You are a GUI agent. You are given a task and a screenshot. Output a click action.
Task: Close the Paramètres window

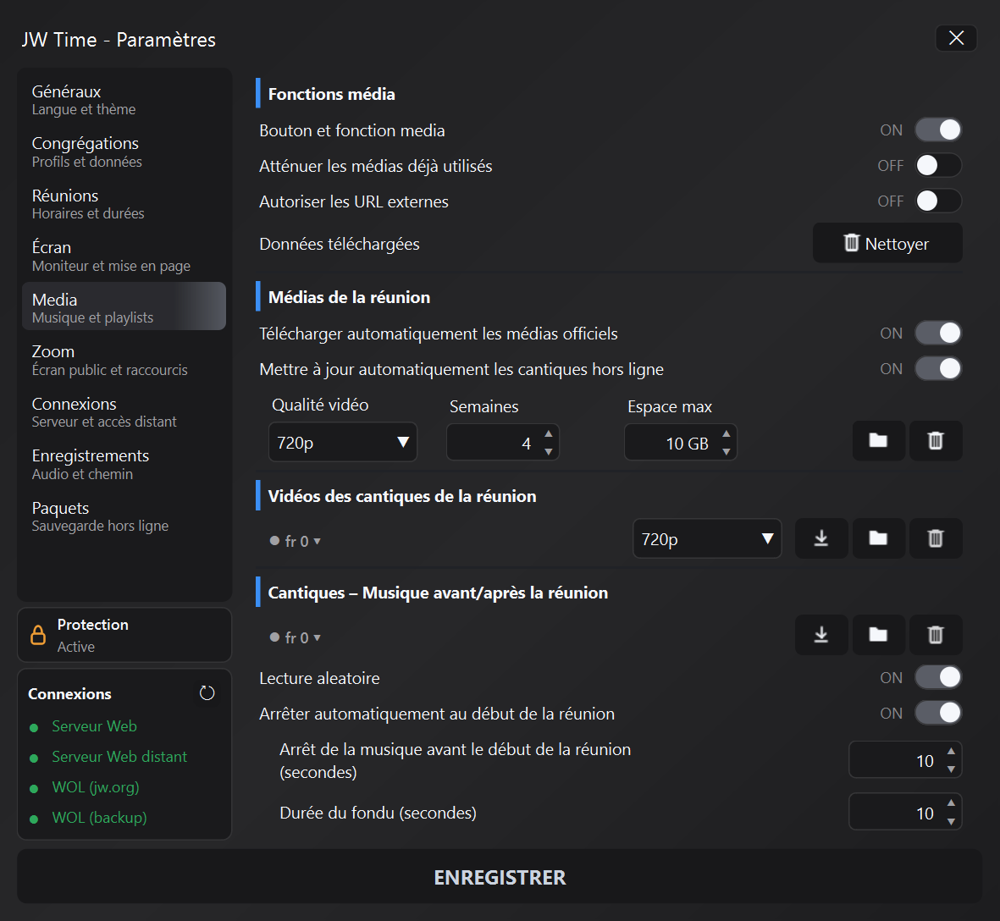pyautogui.click(x=956, y=38)
